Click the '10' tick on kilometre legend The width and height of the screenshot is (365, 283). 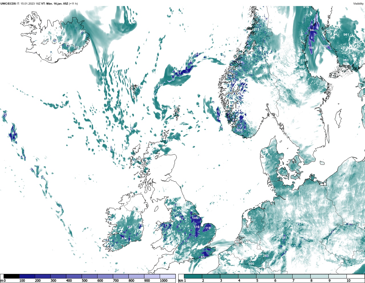click(x=348, y=281)
